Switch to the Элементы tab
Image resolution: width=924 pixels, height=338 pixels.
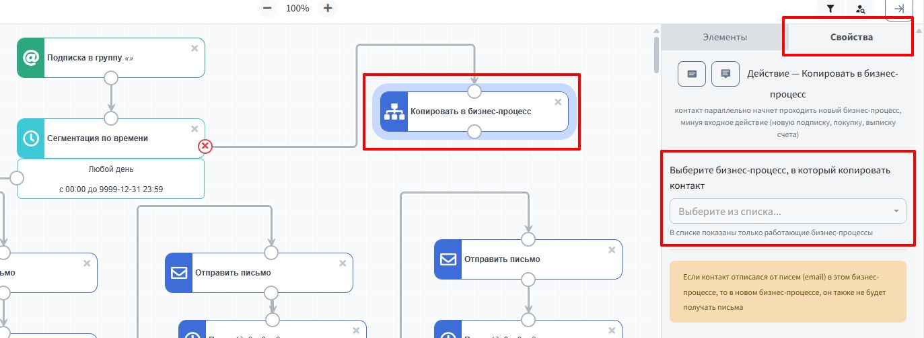[725, 38]
